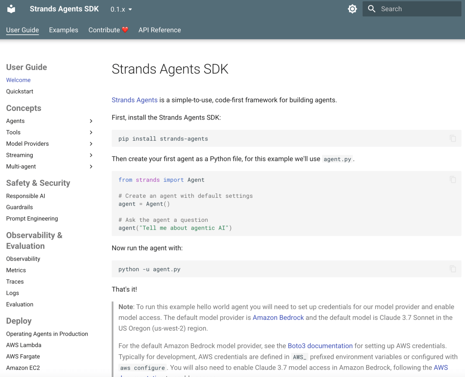465x377 pixels.
Task: Copy the python -u agent.py command
Action: point(453,269)
